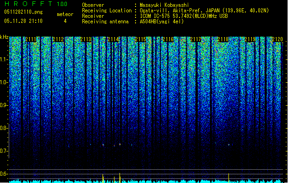
Task: Click the 'Receiver' field label
Action: point(93,16)
